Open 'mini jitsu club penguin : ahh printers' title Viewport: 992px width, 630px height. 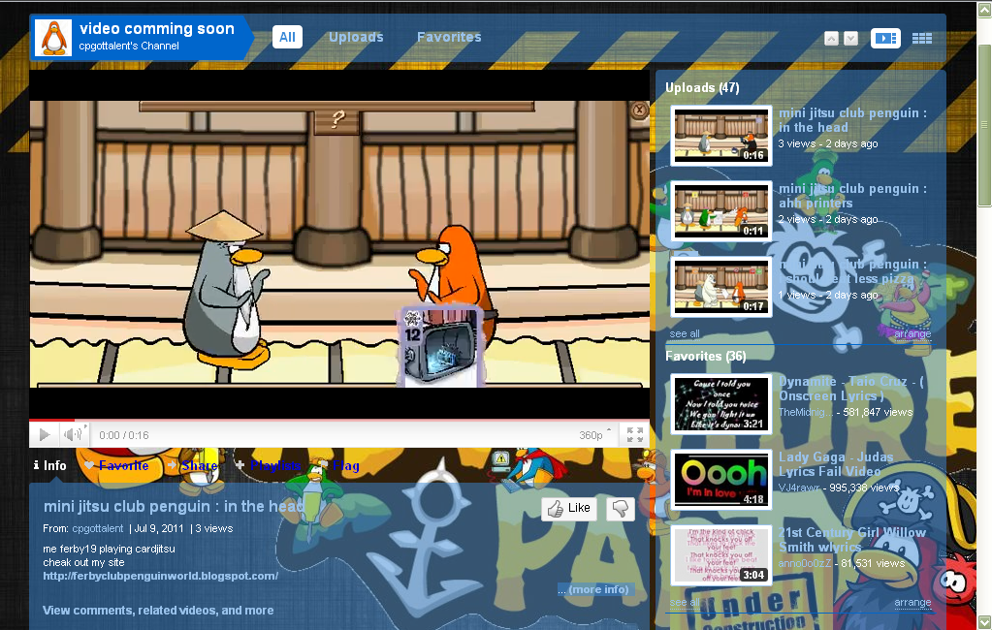pyautogui.click(x=852, y=196)
